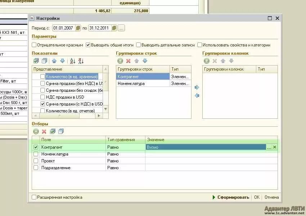Delete column grouping icon
This screenshot has width=306, height=216.
(215, 61)
